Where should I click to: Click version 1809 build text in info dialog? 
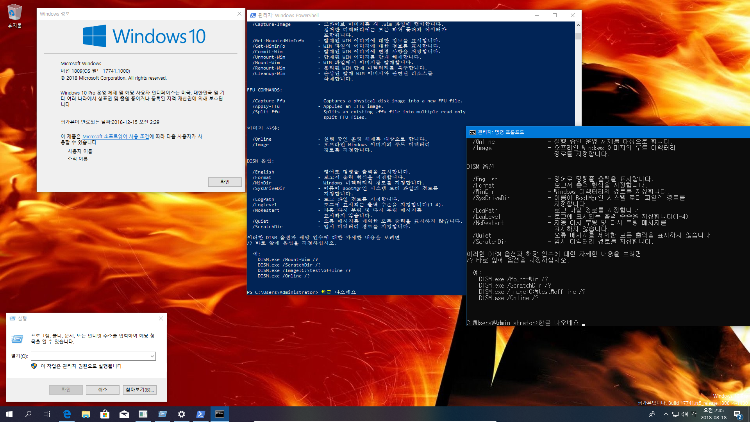tap(95, 71)
